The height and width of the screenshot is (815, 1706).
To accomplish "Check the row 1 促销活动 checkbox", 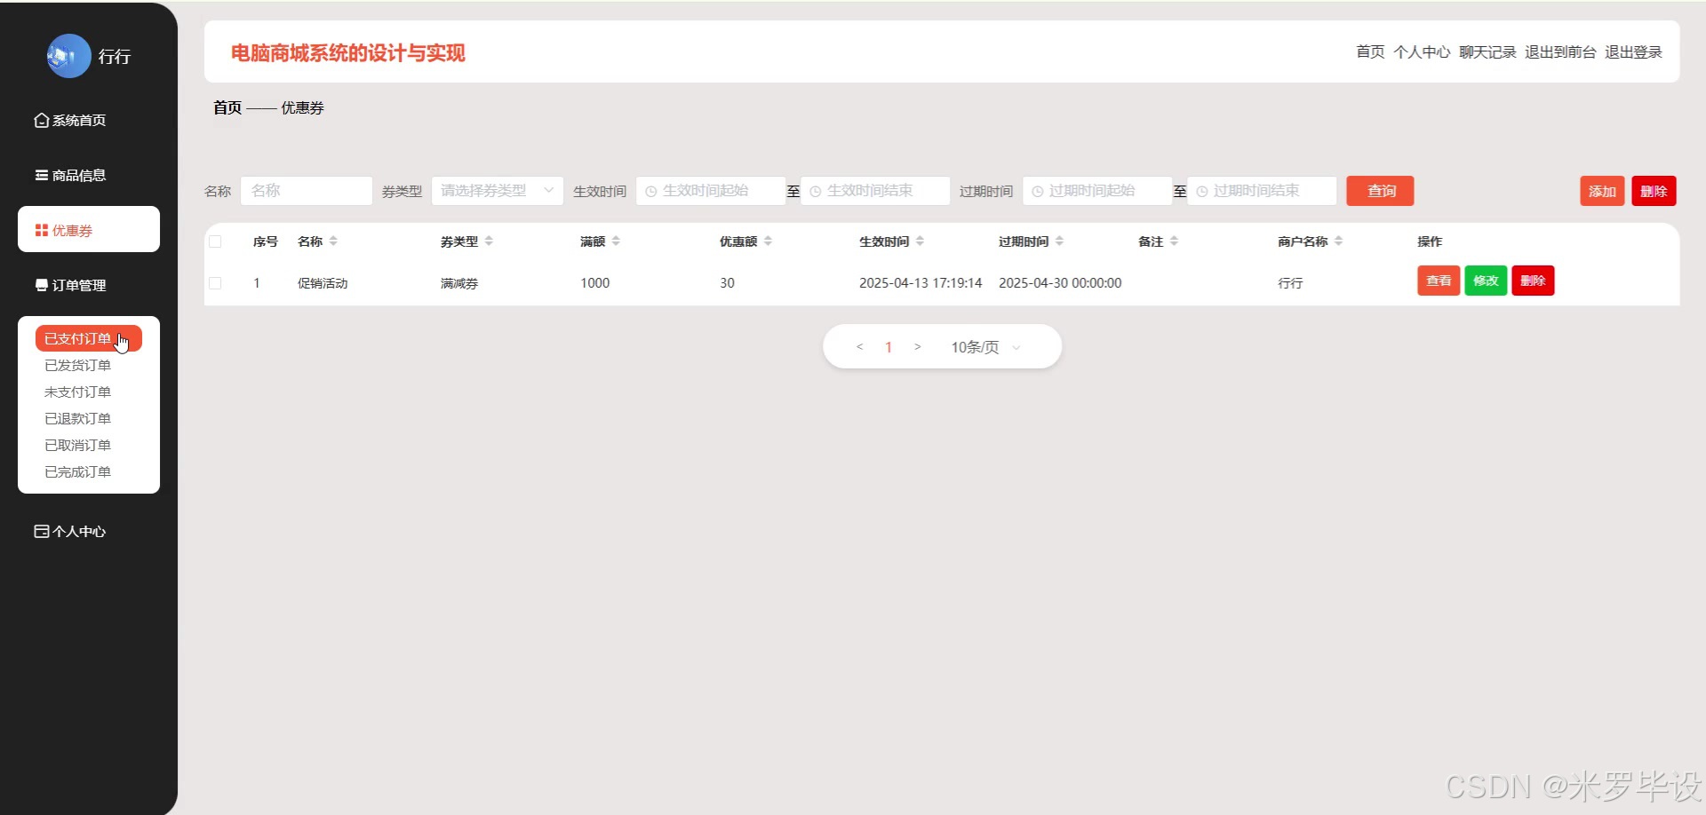I will pyautogui.click(x=215, y=283).
